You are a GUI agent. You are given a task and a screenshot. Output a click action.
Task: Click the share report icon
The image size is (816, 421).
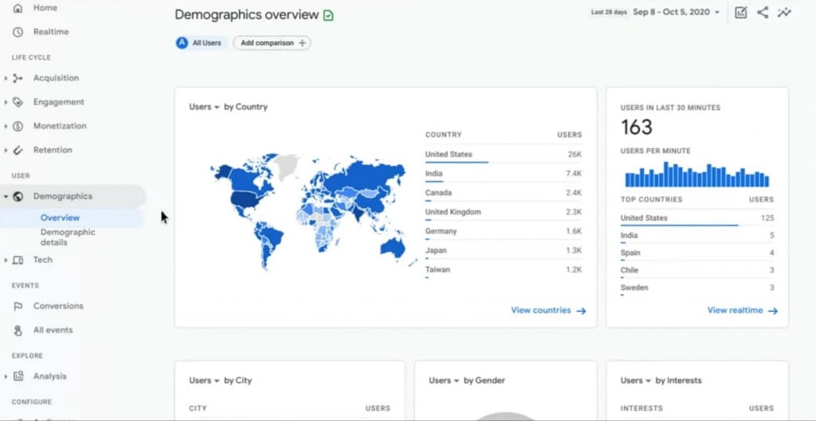tap(763, 13)
